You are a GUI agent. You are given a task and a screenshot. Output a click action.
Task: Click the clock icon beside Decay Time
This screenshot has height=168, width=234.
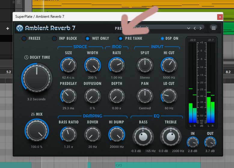26,57
